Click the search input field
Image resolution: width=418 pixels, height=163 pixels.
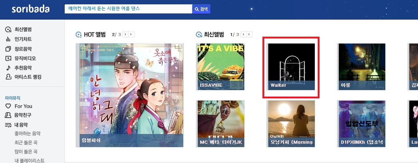pos(128,9)
